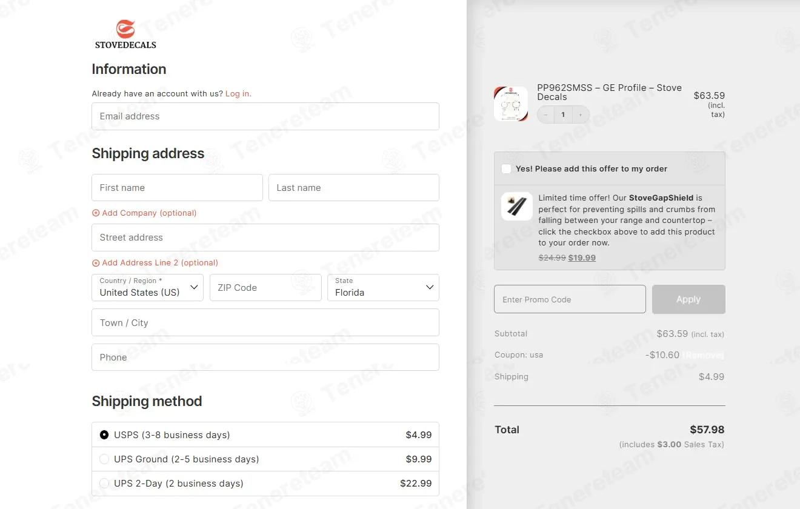This screenshot has width=800, height=509.
Task: Focus the Email address field
Action: (265, 116)
